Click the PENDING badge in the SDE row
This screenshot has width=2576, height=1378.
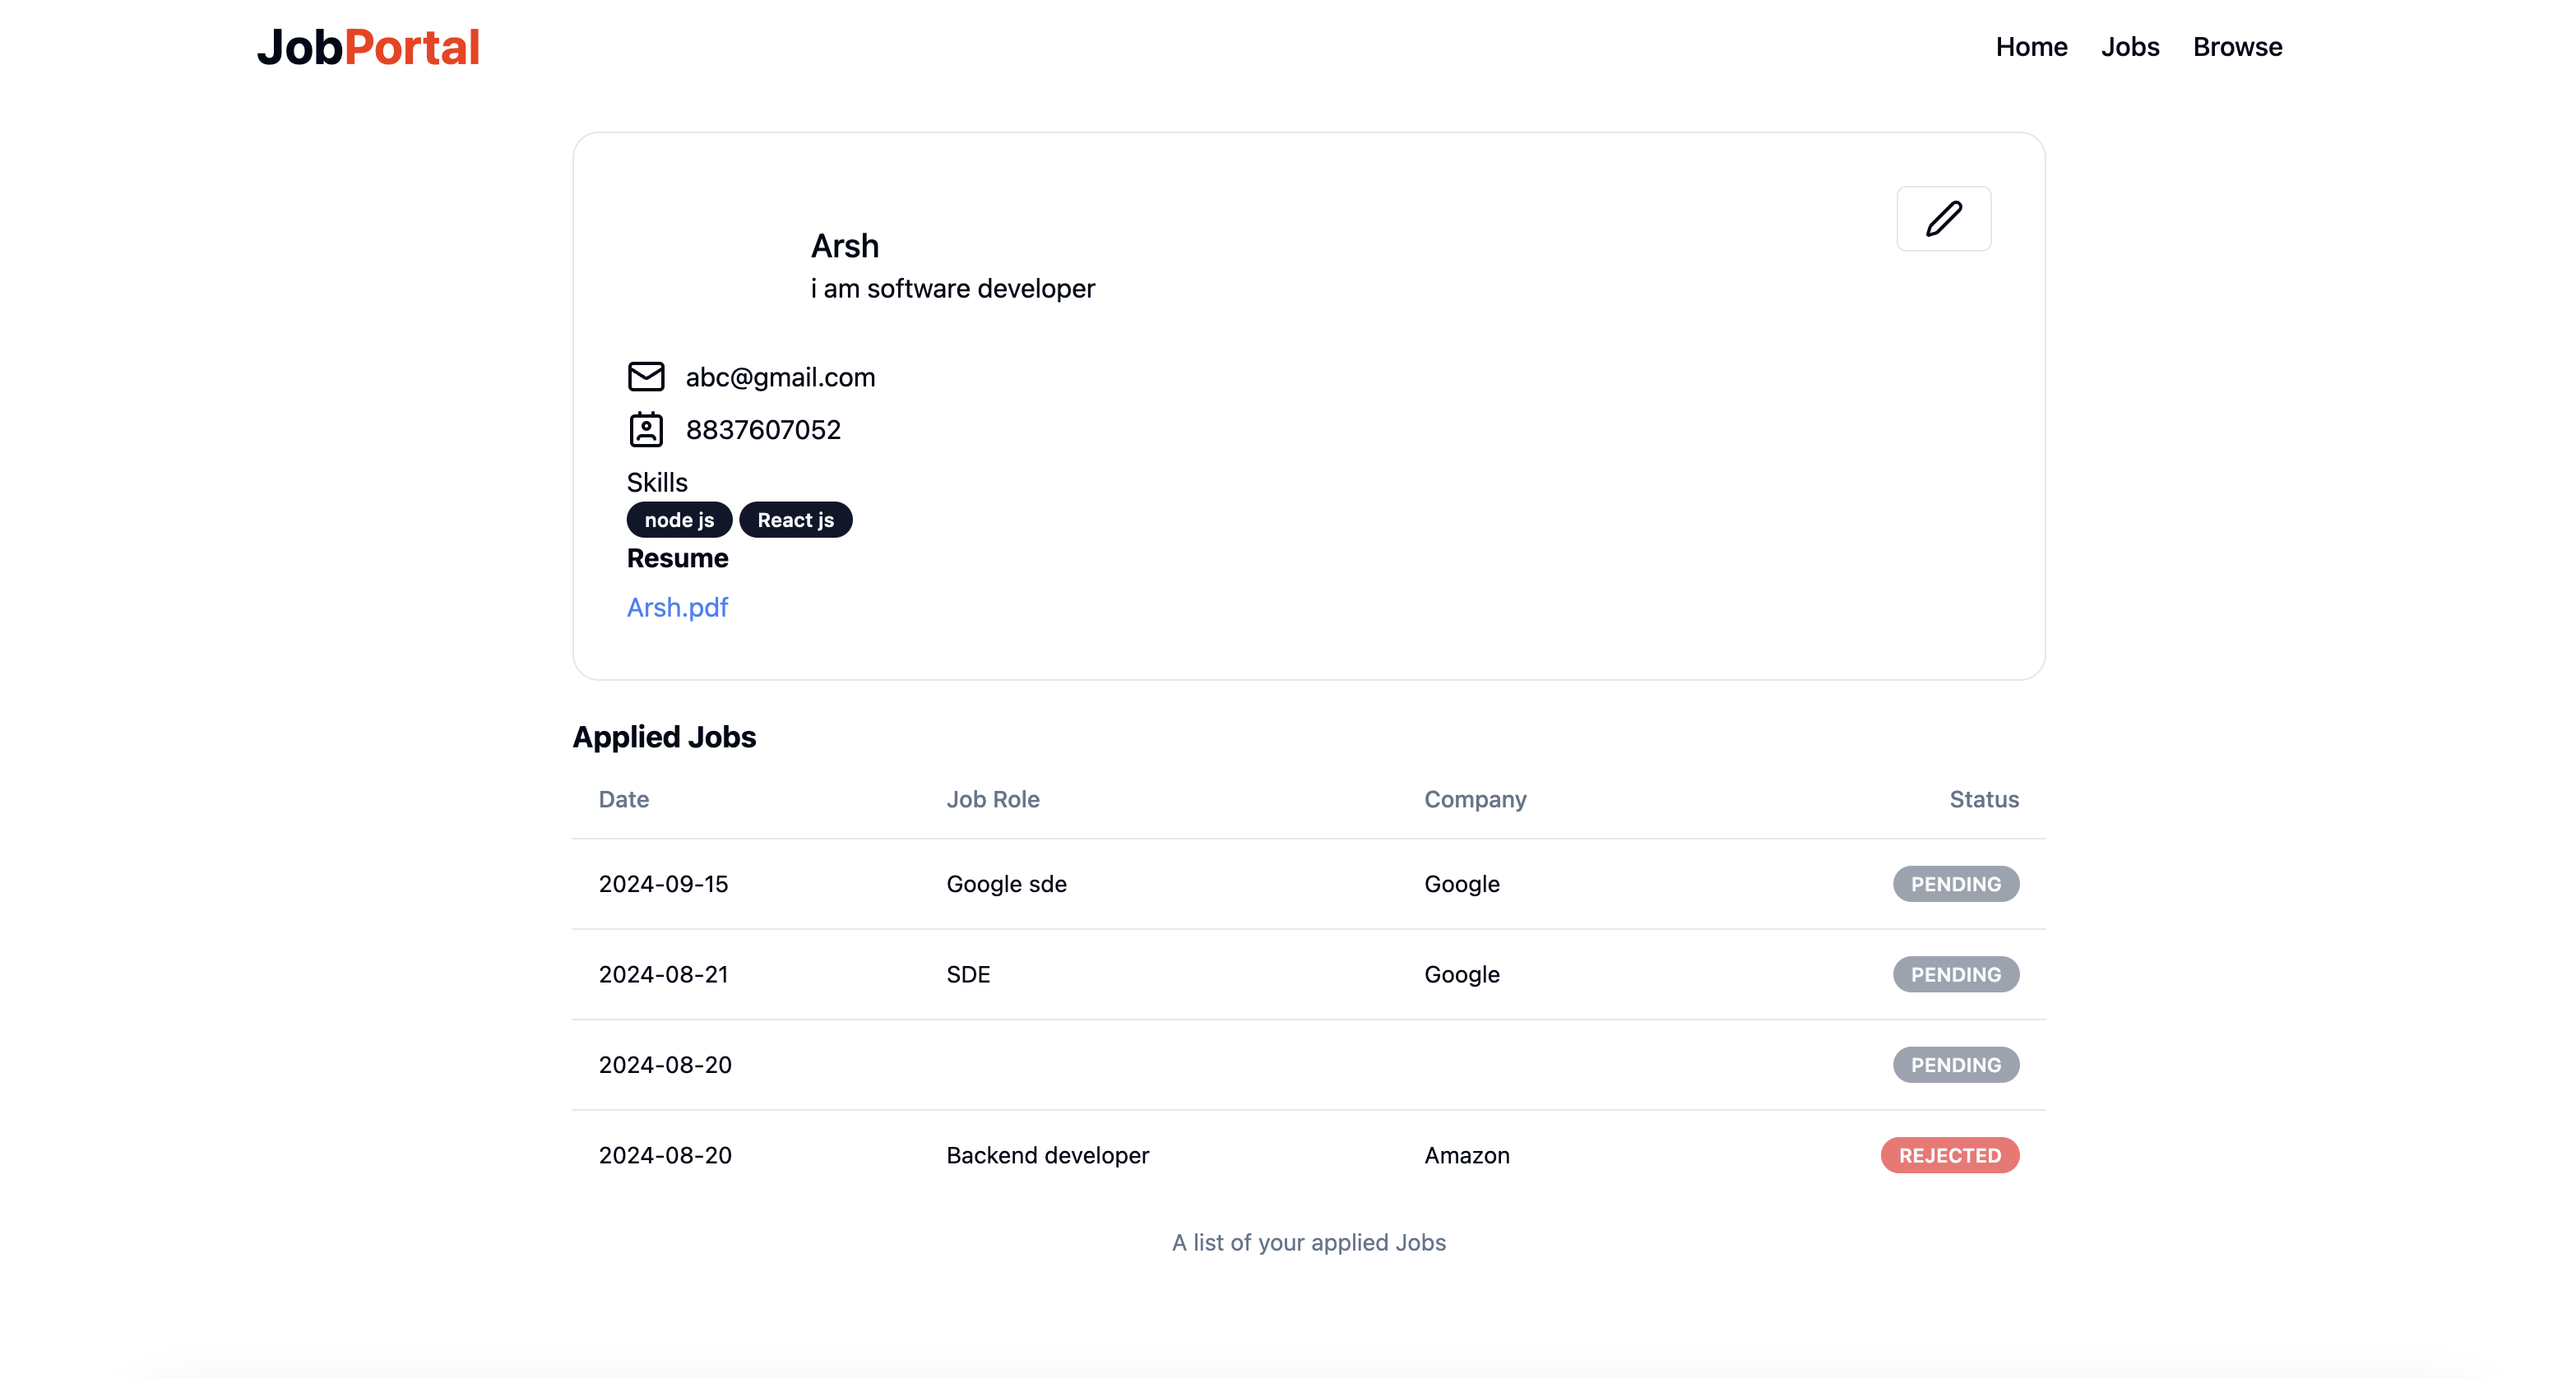point(1955,974)
